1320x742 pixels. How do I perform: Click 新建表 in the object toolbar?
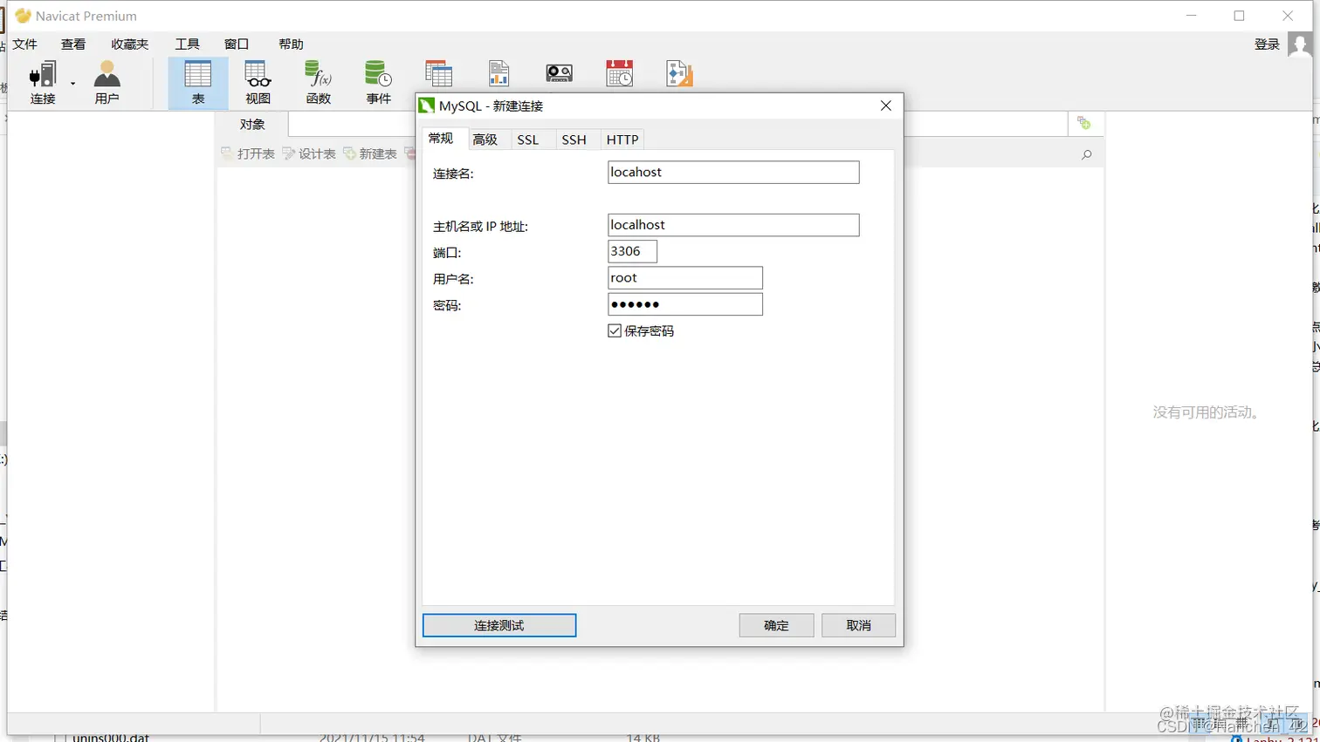point(370,154)
